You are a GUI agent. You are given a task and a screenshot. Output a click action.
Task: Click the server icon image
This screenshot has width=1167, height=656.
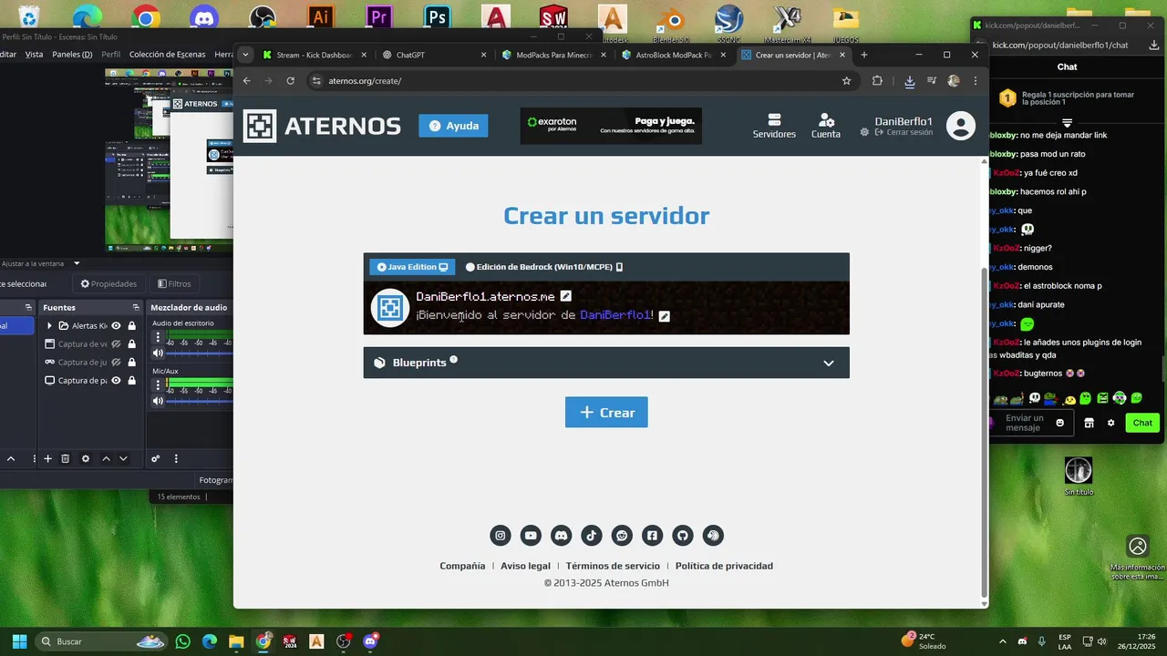(x=390, y=308)
